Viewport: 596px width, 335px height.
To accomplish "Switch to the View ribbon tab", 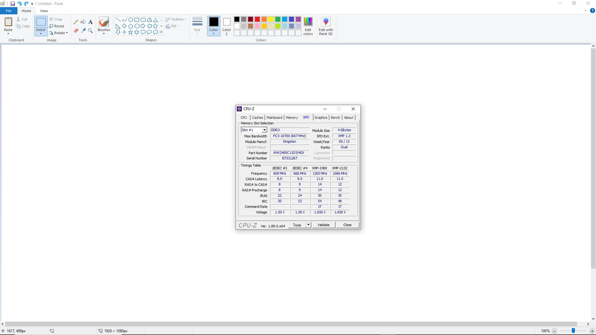I will pos(44,11).
